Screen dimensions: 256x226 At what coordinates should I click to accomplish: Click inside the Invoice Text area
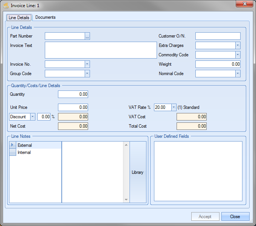click(101, 50)
